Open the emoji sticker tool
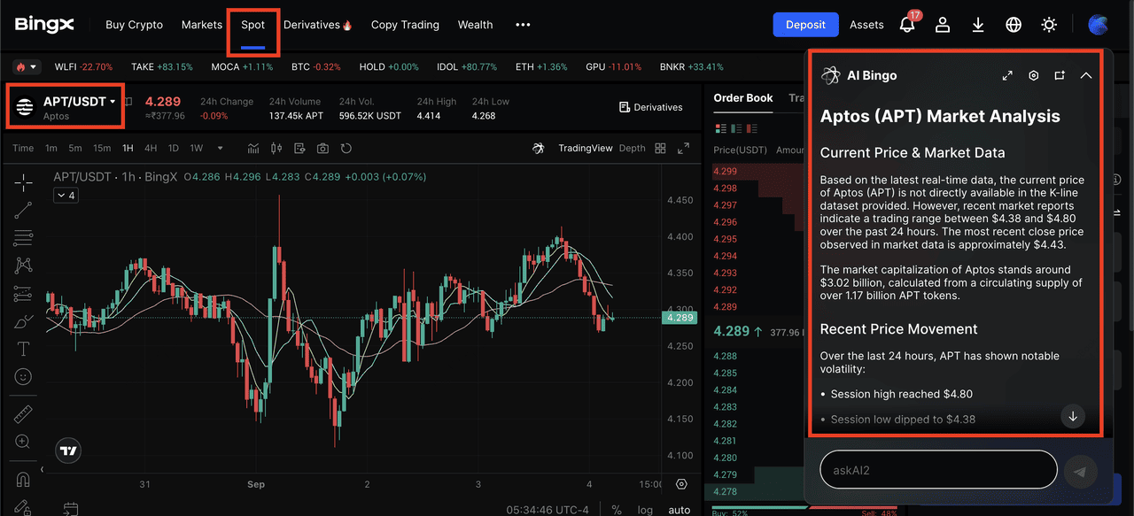 [x=24, y=377]
